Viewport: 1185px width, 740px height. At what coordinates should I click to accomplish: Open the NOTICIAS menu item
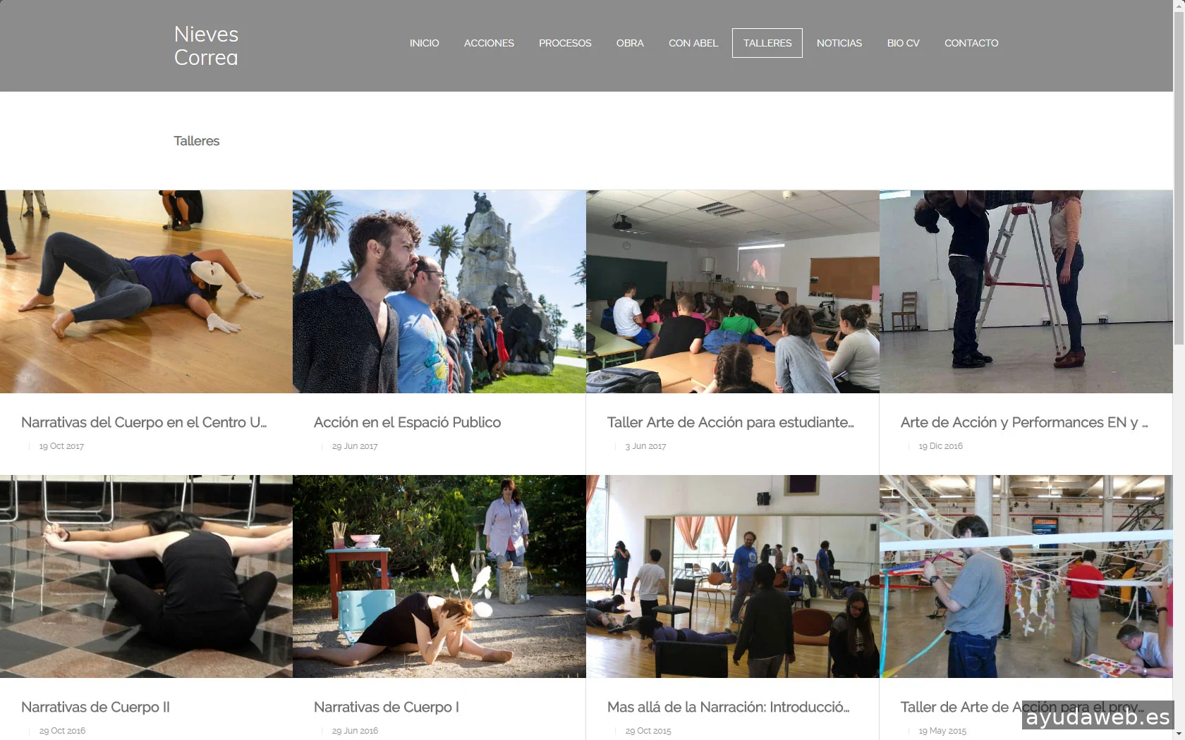(839, 43)
